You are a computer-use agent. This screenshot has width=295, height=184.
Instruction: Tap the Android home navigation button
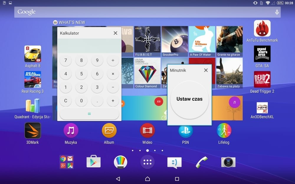tap(147, 179)
